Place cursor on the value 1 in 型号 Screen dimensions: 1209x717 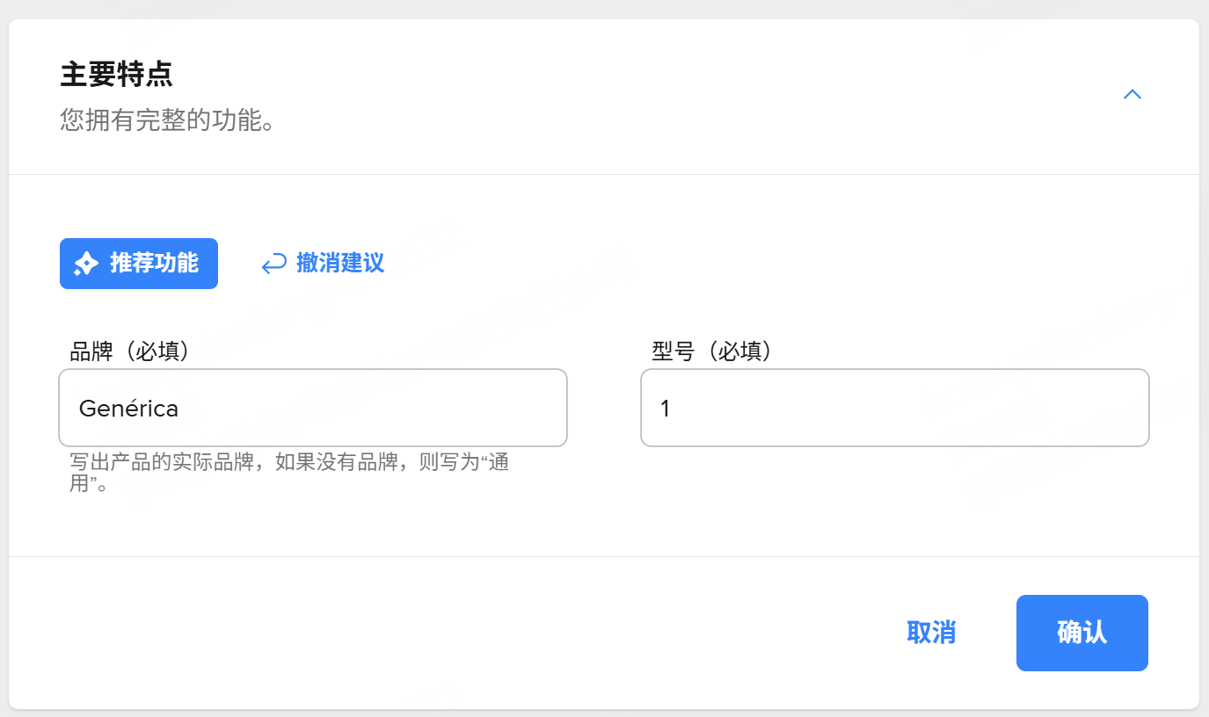[666, 409]
